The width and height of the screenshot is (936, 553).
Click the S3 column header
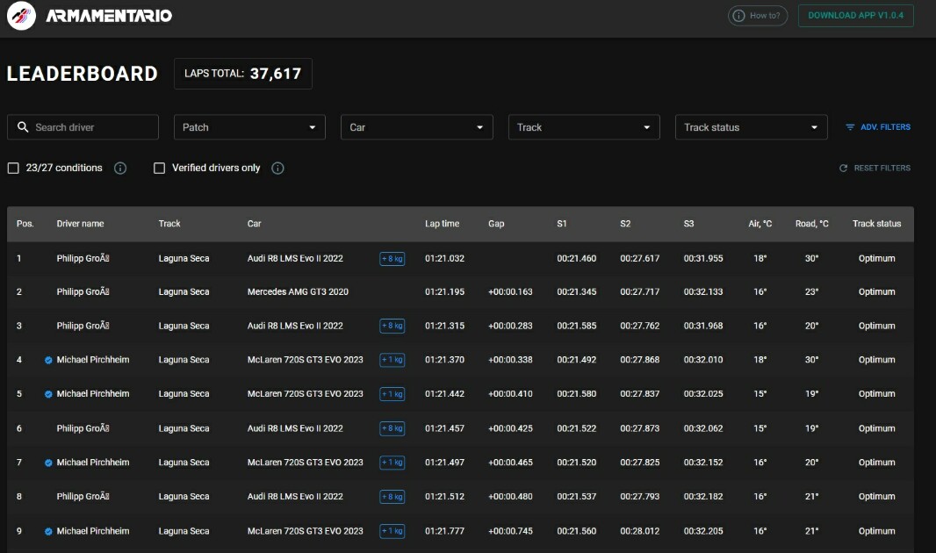point(688,224)
